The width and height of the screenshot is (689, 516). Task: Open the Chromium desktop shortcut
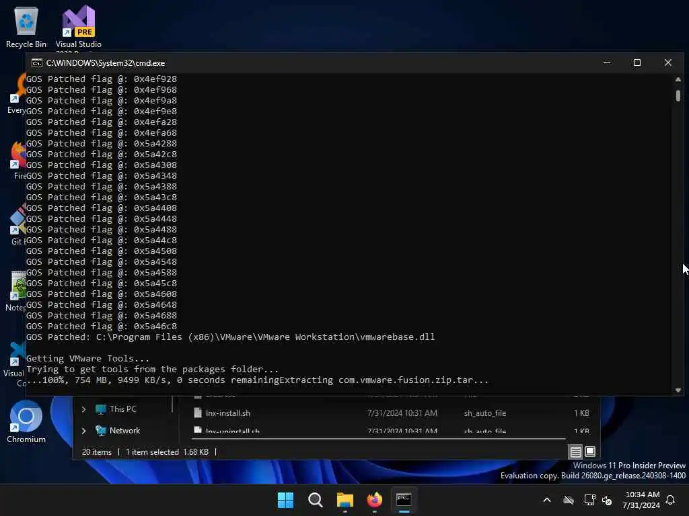click(26, 422)
